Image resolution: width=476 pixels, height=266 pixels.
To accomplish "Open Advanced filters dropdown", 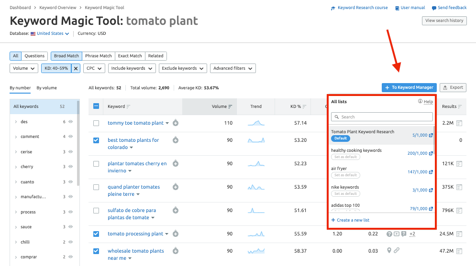I will coord(233,68).
